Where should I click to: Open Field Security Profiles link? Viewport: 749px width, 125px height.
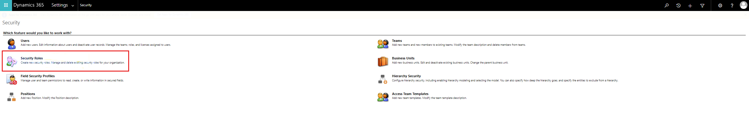(38, 76)
